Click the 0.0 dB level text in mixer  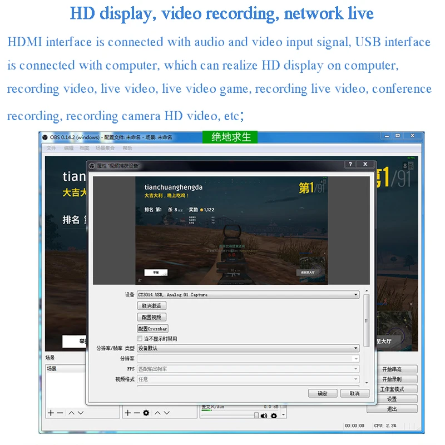[271, 407]
